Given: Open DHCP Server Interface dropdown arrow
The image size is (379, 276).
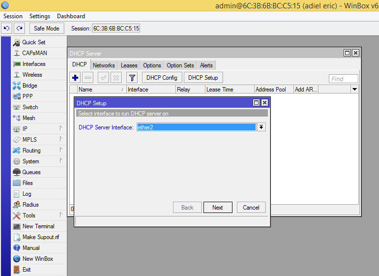Looking at the screenshot, I should 262,127.
